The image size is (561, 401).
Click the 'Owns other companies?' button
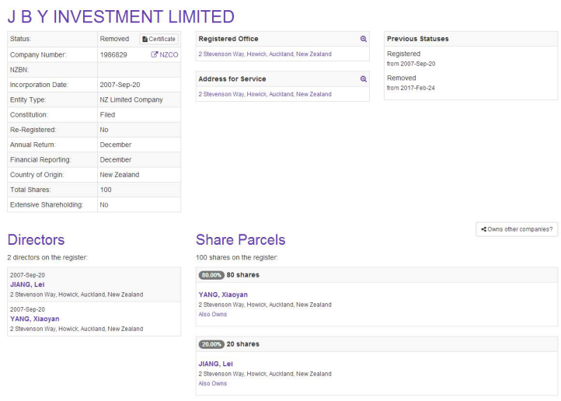[517, 229]
